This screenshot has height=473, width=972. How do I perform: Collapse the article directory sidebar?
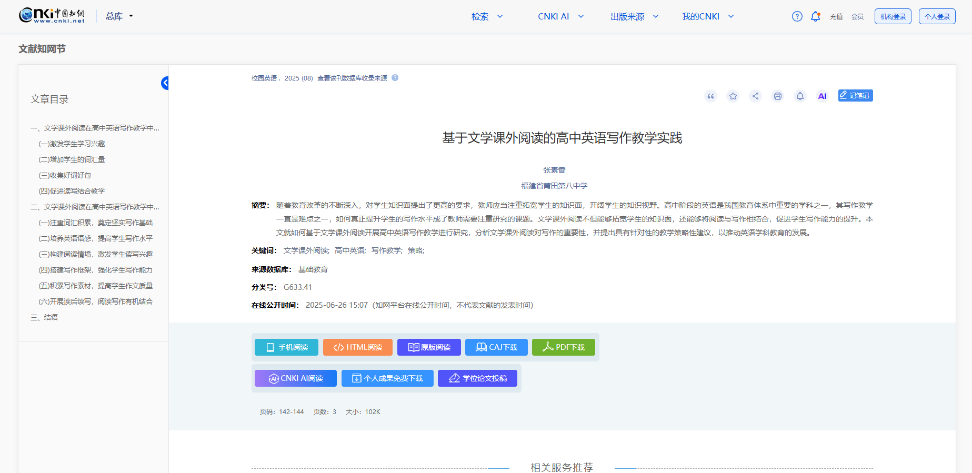tap(165, 83)
